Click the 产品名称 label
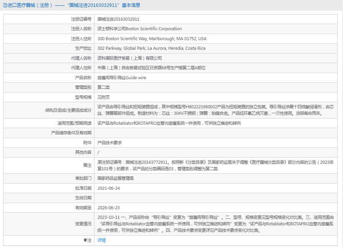This screenshot has height=249, width=343. coord(83,78)
